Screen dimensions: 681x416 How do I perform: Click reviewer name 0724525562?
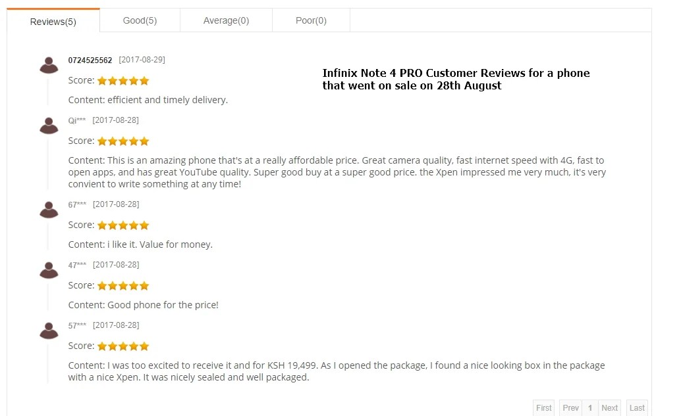[90, 60]
